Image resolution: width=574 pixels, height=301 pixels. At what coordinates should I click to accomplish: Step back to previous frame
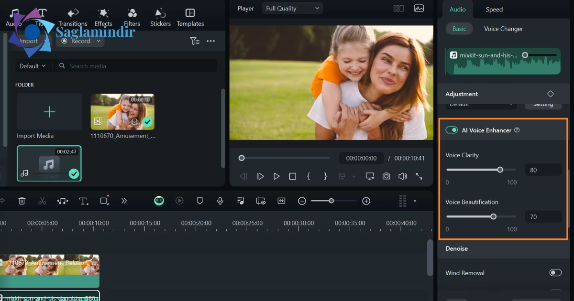[x=243, y=176]
